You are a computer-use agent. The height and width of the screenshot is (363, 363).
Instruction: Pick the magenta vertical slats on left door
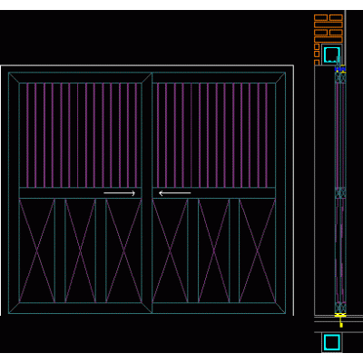click(81, 135)
